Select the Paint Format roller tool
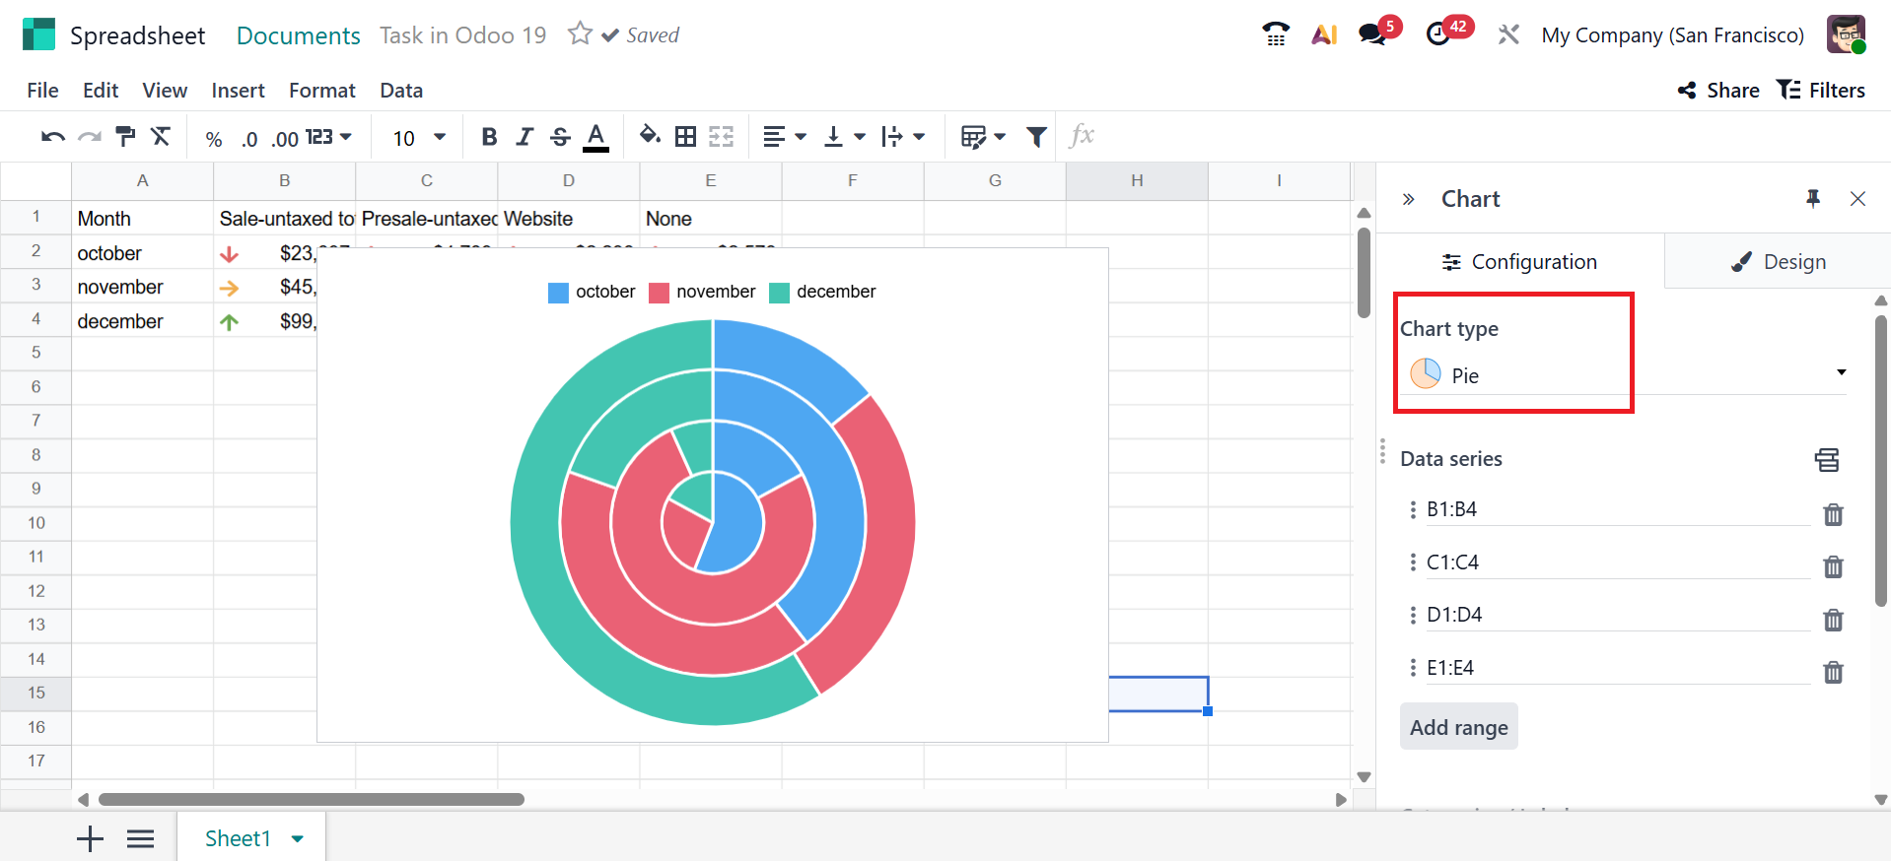This screenshot has height=861, width=1891. 125,137
